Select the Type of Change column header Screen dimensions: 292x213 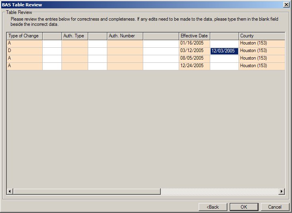pos(25,36)
